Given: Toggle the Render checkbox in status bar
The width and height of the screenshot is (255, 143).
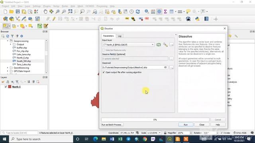Looking at the screenshot, I should 222,133.
